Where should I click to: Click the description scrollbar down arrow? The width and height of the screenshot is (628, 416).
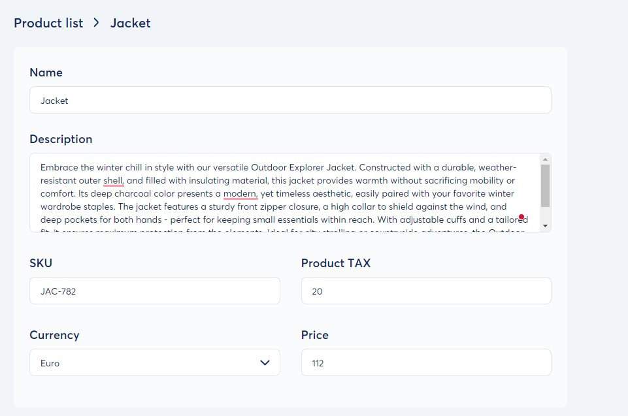click(545, 226)
